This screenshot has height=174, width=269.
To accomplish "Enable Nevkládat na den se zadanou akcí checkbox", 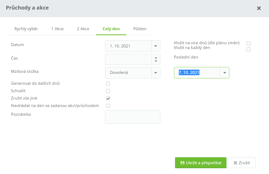I will point(108,106).
